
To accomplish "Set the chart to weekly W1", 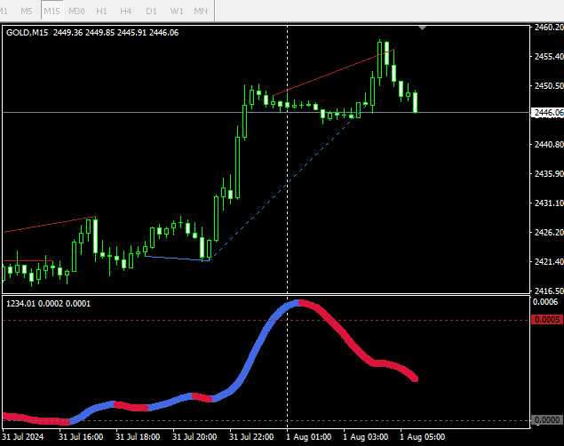I will [x=177, y=11].
